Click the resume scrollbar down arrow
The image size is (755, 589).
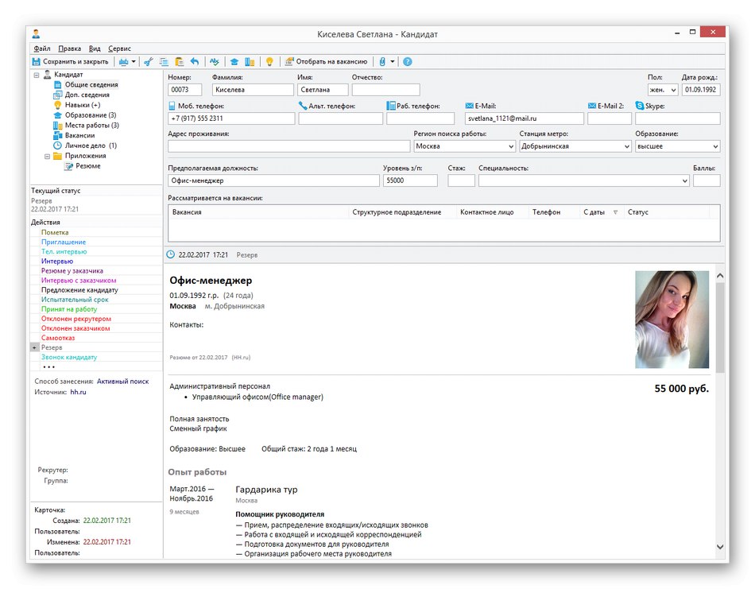coord(720,547)
